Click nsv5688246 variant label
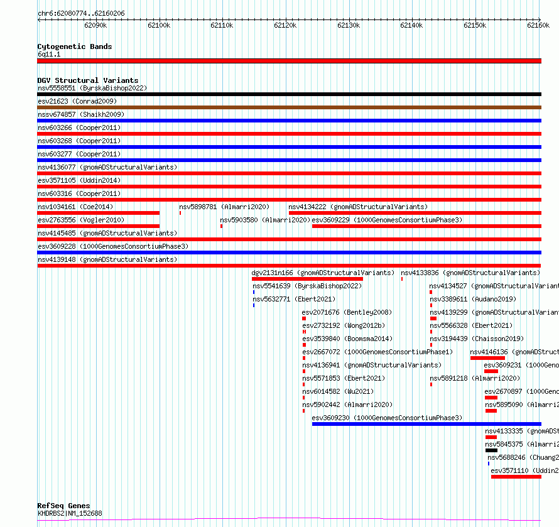Image resolution: width=559 pixels, height=527 pixels. coord(523,457)
